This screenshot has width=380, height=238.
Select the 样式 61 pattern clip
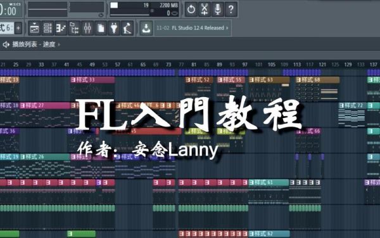point(269,182)
